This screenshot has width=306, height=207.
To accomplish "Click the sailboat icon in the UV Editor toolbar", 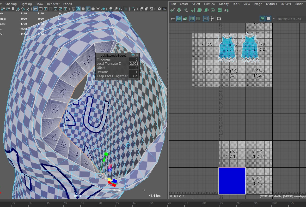I will coord(227,10).
